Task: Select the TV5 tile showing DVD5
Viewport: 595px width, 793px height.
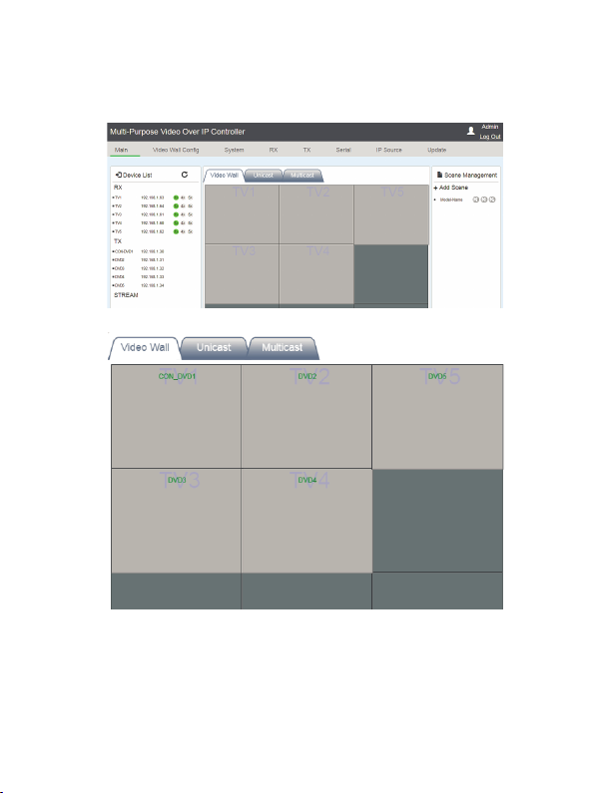Action: click(x=437, y=417)
